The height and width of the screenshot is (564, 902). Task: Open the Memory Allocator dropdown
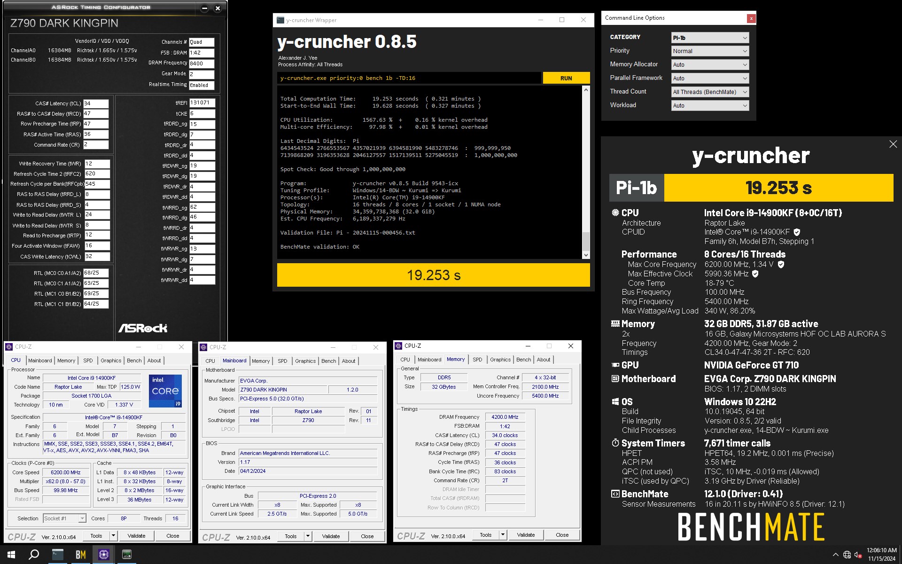(x=710, y=64)
